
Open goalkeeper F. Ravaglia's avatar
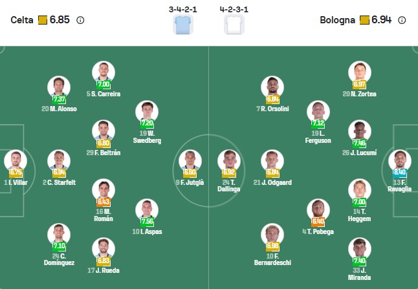coord(400,161)
